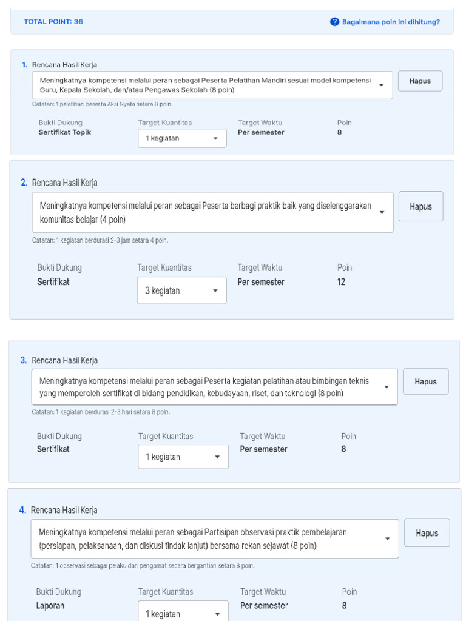Select the "Laporan" Bukti Dukung text

click(x=50, y=605)
